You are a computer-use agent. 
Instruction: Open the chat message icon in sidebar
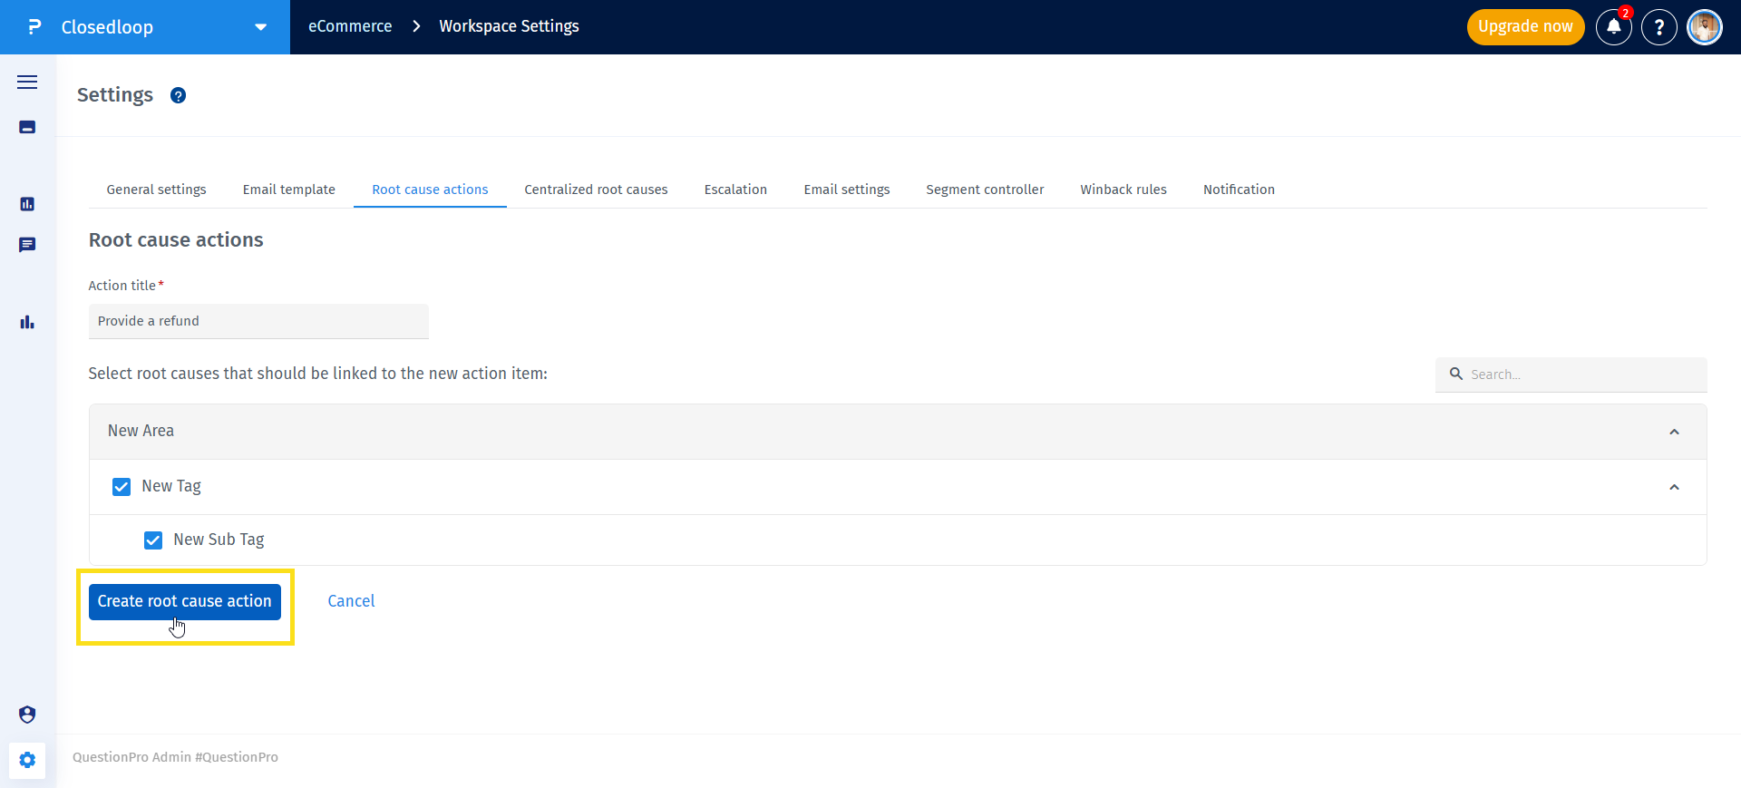pyautogui.click(x=27, y=245)
